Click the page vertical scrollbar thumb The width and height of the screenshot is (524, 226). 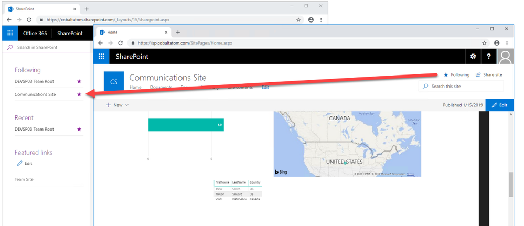click(511, 185)
